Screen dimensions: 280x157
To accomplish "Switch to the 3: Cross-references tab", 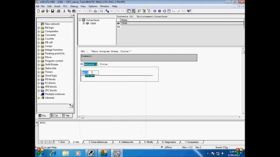I will [98, 142].
